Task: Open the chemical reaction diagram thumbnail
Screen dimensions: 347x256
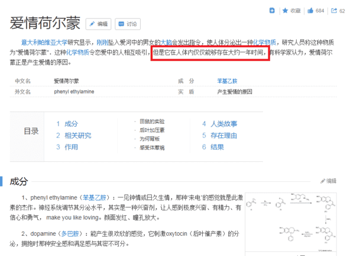Action: point(291,222)
